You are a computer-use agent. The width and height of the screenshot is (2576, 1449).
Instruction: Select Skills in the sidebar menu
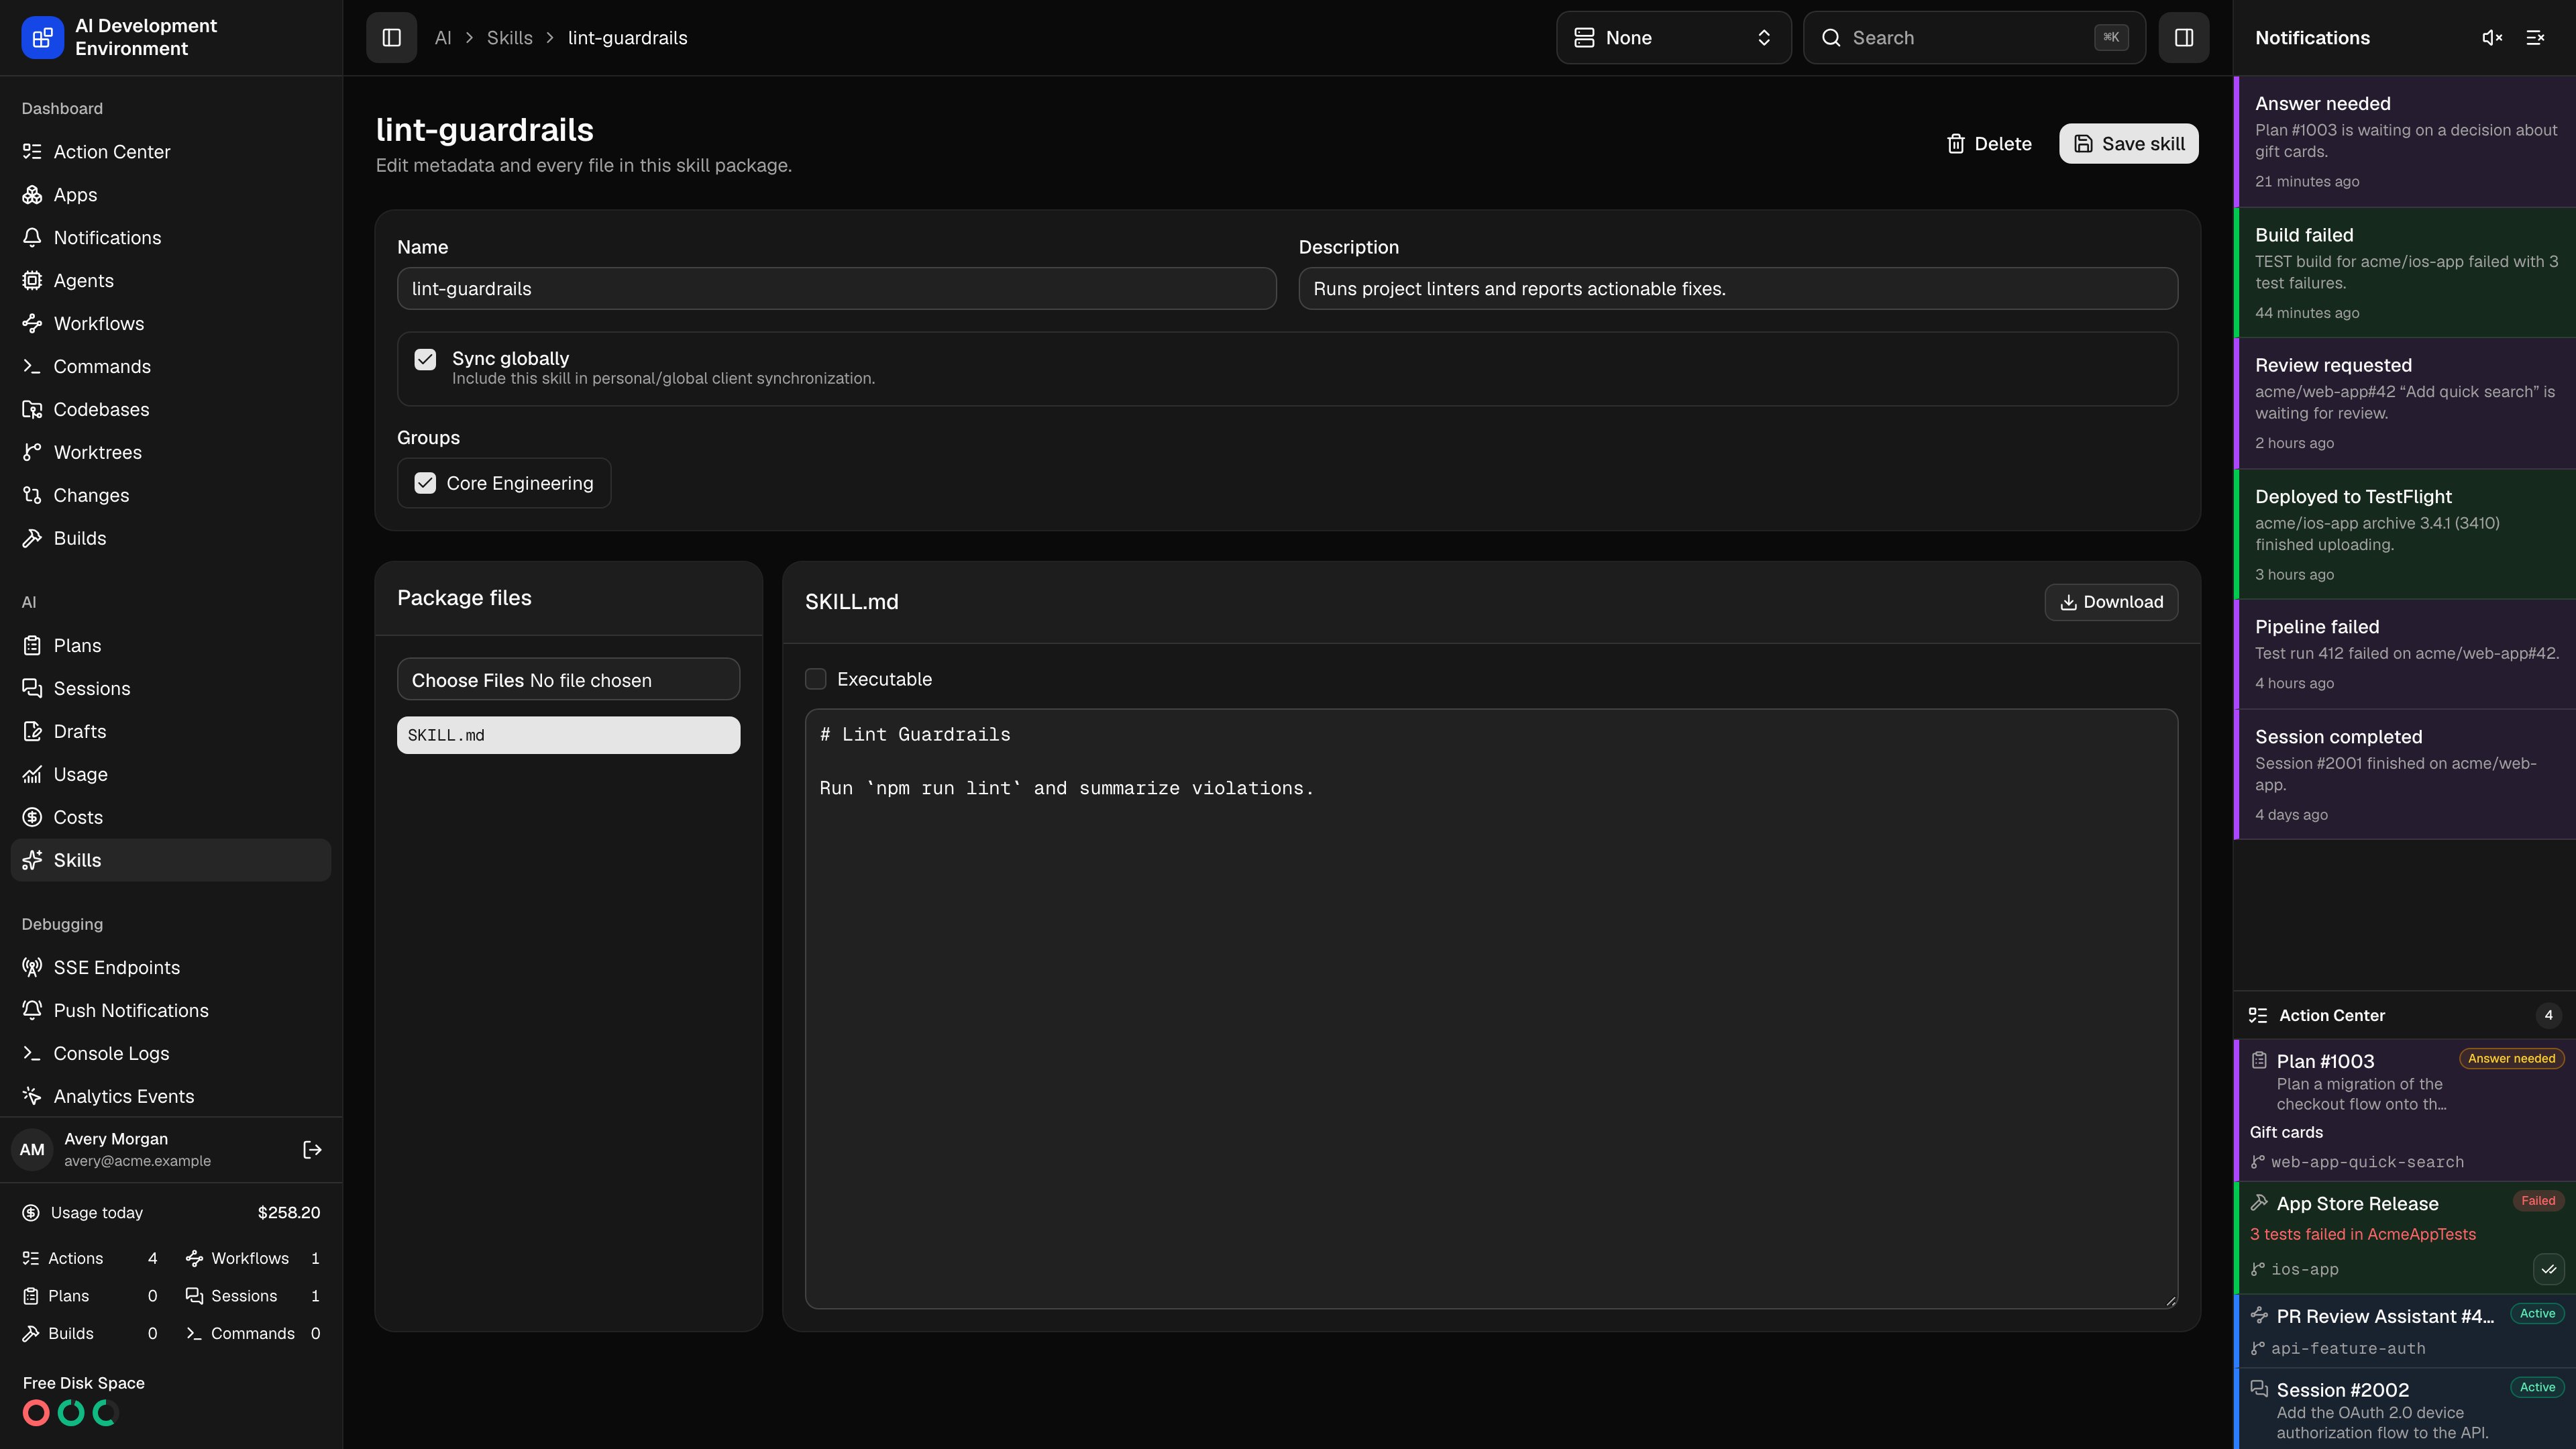point(170,861)
